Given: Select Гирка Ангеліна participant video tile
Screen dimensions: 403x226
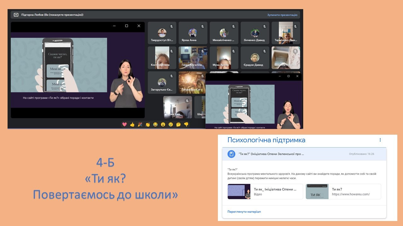Looking at the screenshot, I should click(x=193, y=58).
